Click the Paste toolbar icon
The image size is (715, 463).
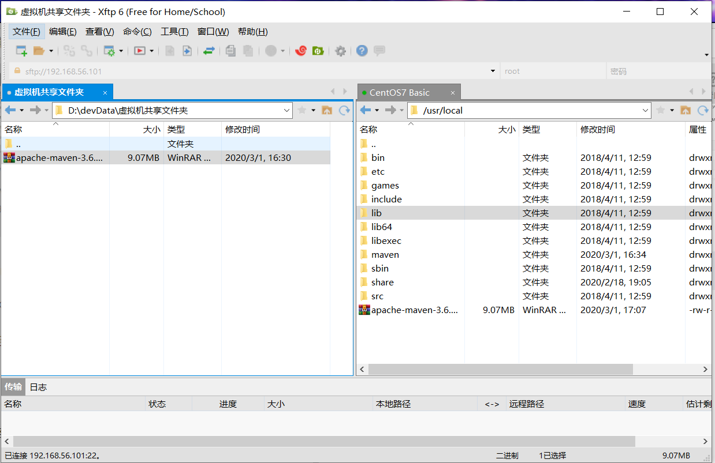coord(248,51)
